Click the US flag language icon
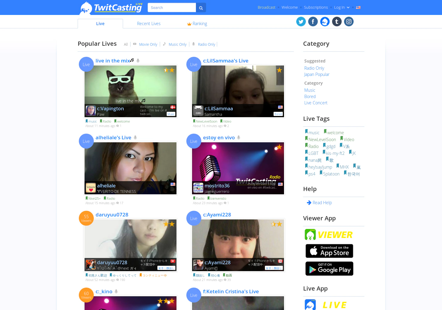This screenshot has height=310, width=442. click(x=358, y=7)
